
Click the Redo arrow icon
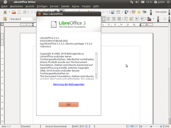coord(103,12)
